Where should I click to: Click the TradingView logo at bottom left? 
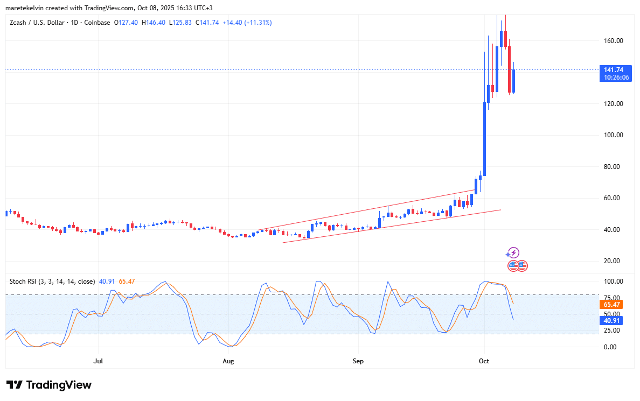pyautogui.click(x=49, y=385)
